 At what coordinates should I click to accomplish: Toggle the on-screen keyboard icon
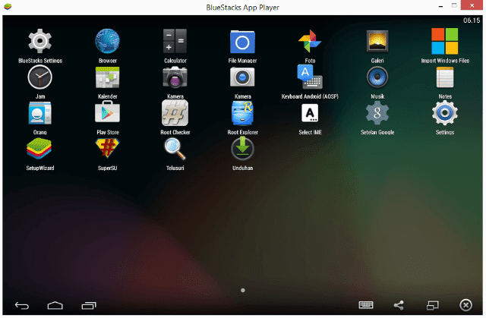click(366, 305)
